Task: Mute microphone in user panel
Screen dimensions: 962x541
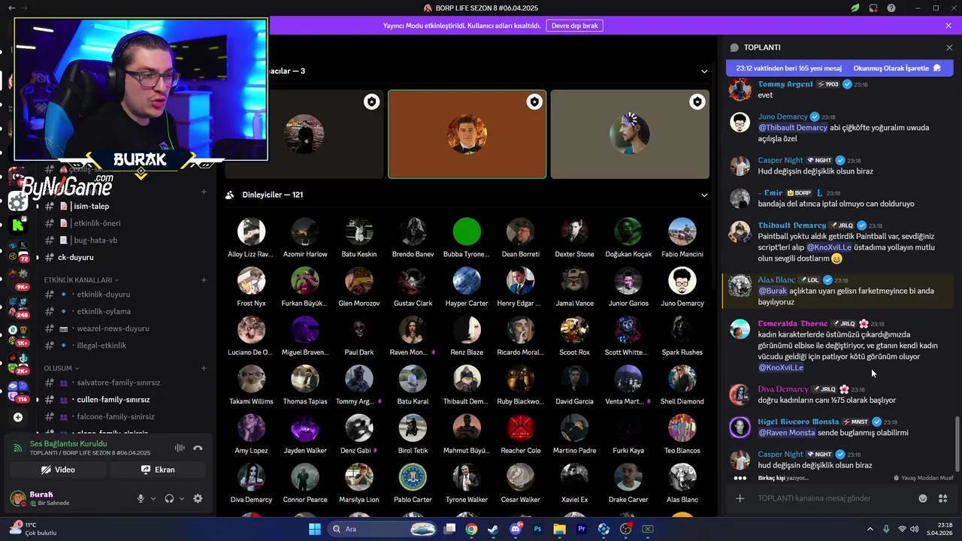Action: [x=141, y=498]
